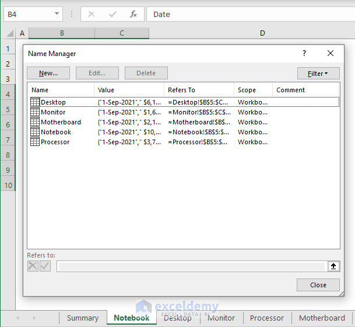Select the Processor name row
Viewport: 355px width, 327px height.
[x=184, y=142]
